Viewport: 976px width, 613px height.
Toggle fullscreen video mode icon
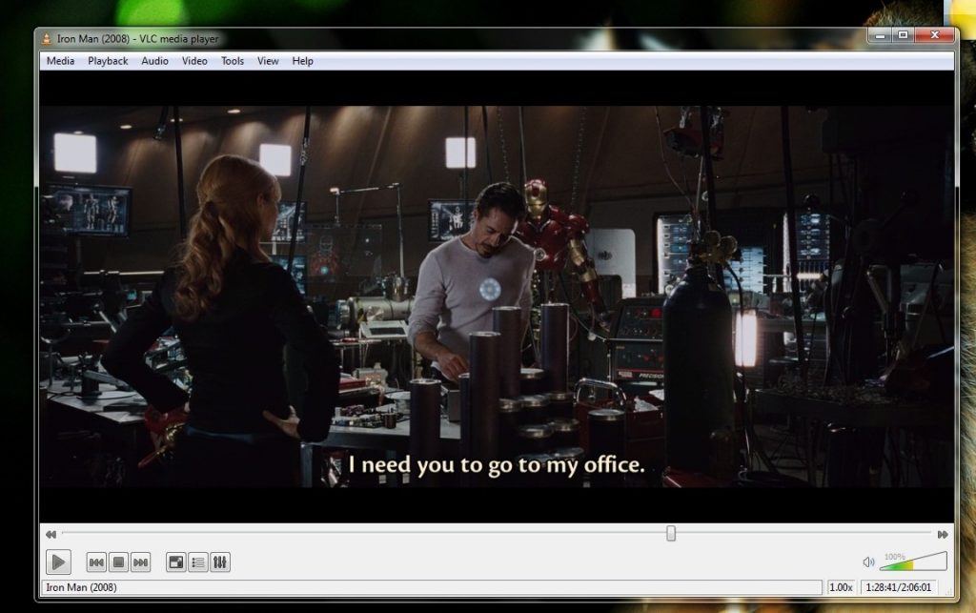click(176, 562)
